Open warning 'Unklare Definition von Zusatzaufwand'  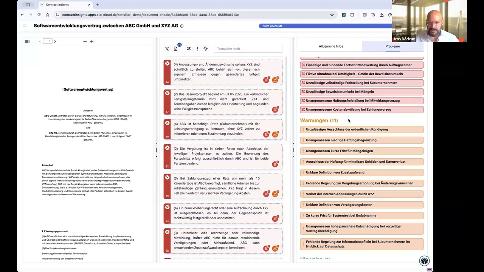tap(362, 172)
